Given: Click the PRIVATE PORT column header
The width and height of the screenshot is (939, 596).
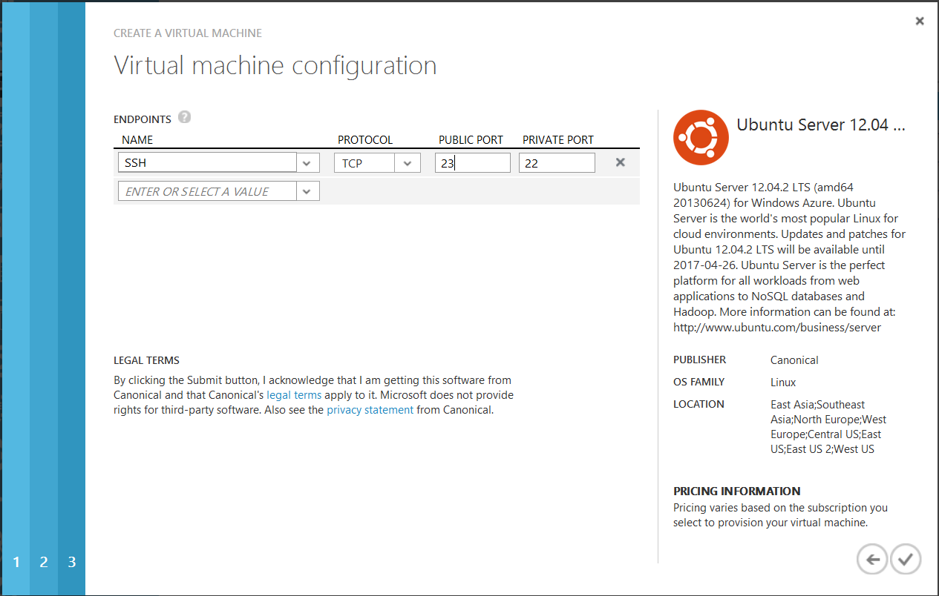Looking at the screenshot, I should 558,139.
